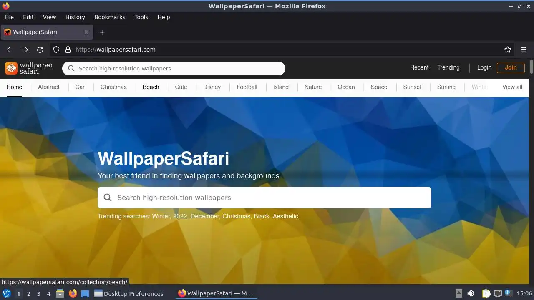Click the December trending search link
The height and width of the screenshot is (300, 534).
pos(205,216)
